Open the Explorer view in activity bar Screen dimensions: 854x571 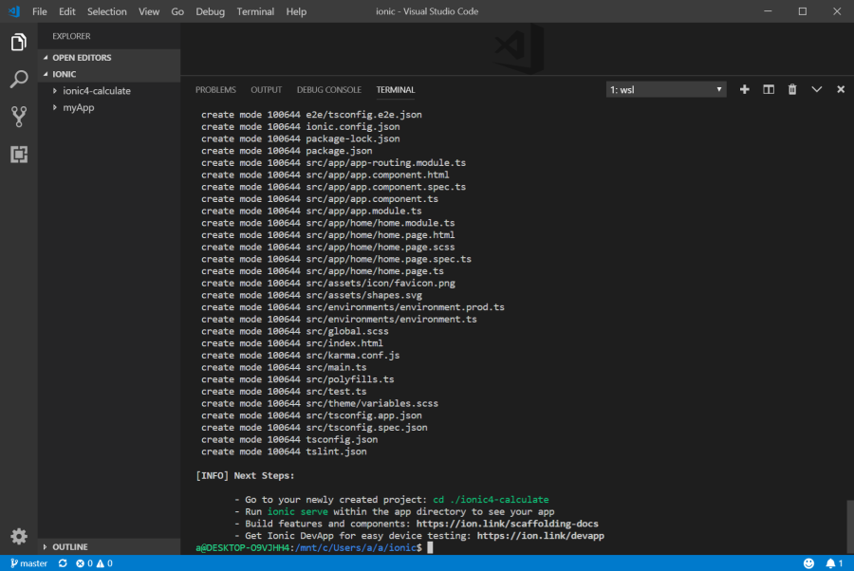coord(18,43)
